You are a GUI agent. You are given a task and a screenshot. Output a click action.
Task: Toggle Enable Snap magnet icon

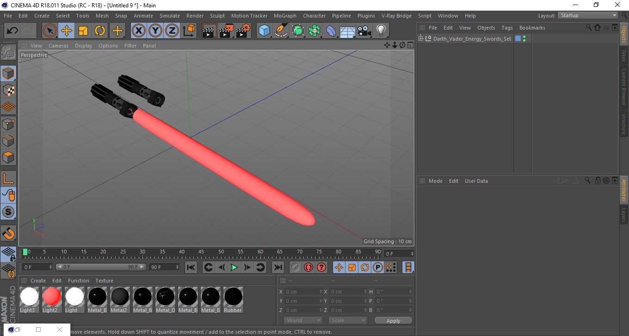pyautogui.click(x=8, y=233)
